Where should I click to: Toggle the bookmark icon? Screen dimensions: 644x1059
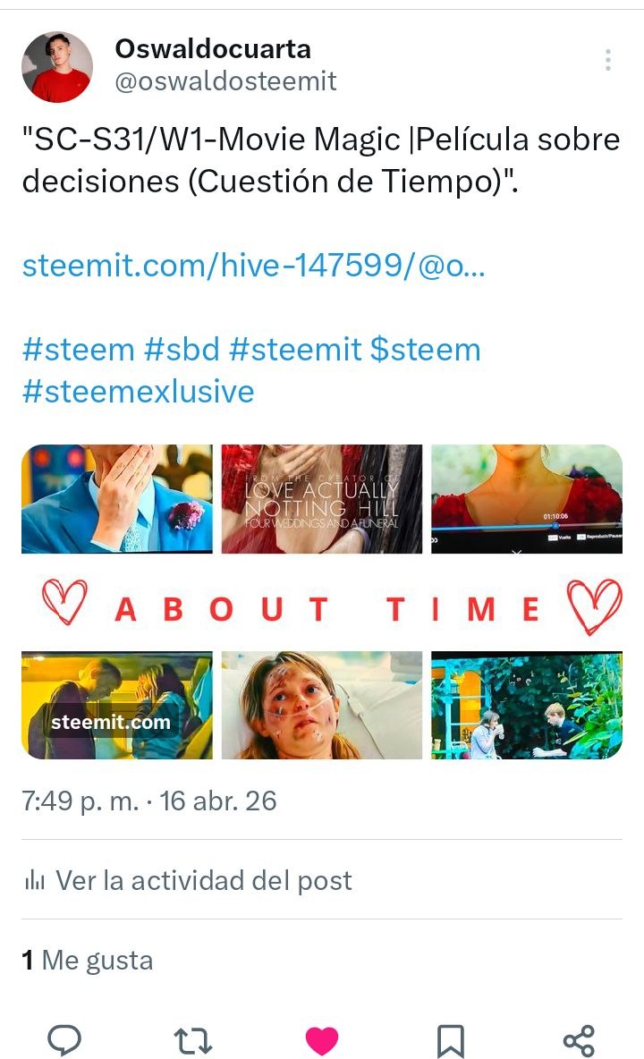450,1040
